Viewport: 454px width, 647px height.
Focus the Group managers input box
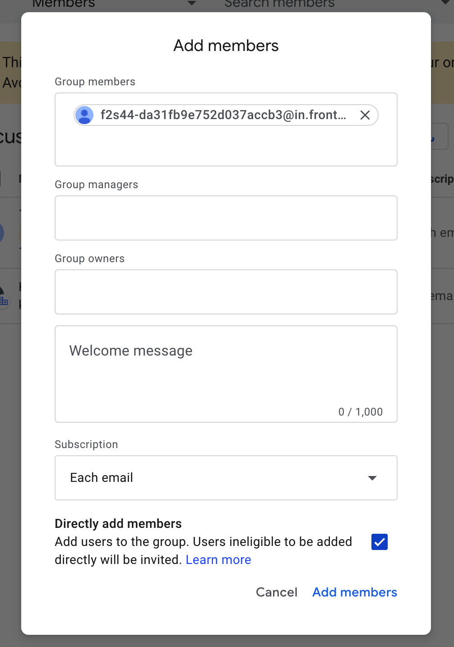click(x=226, y=218)
